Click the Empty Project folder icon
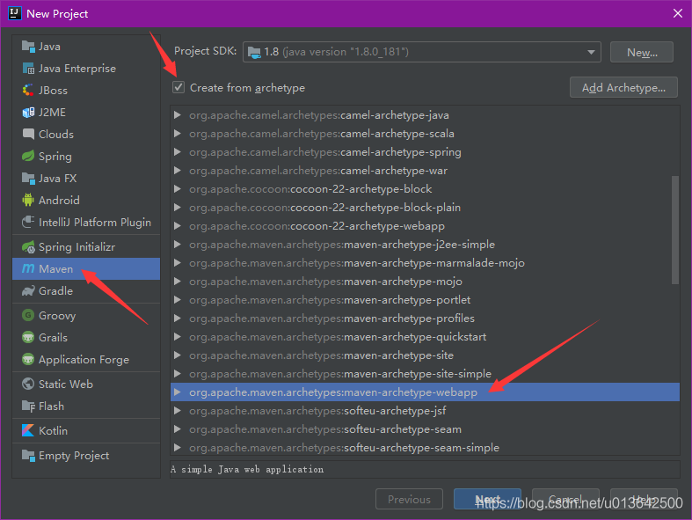 (28, 455)
